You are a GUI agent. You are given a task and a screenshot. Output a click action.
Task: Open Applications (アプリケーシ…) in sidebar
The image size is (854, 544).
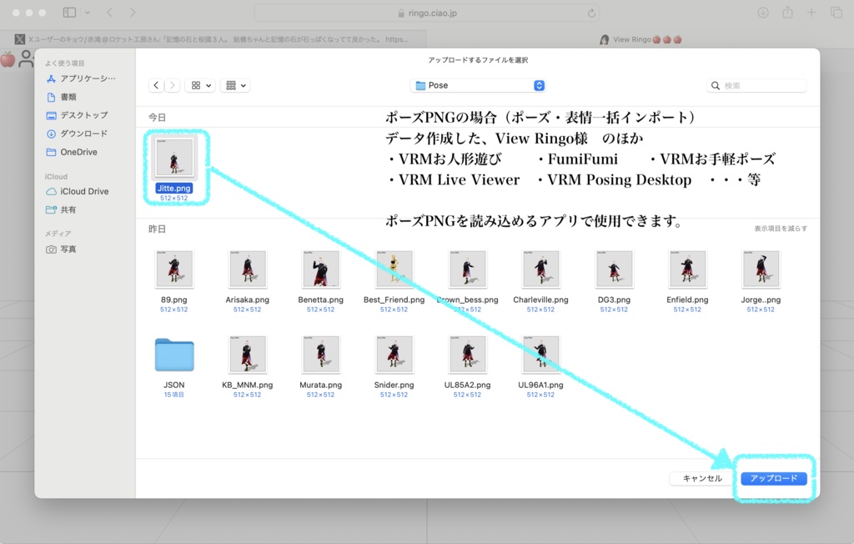(x=81, y=78)
